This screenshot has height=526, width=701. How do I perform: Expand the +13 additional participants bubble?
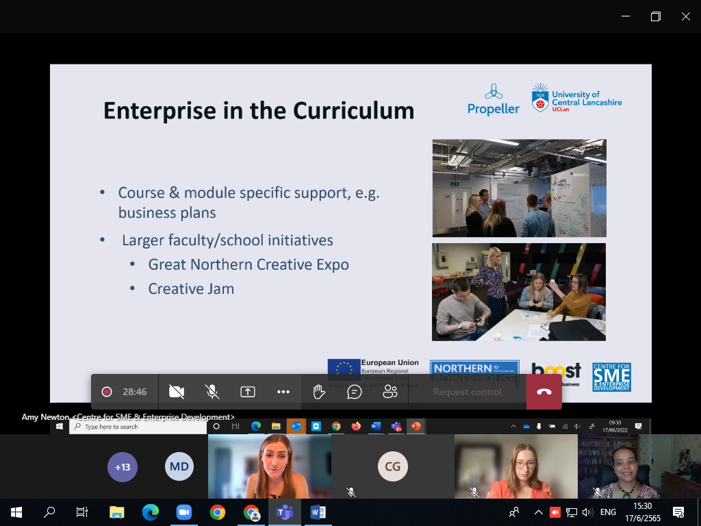click(x=123, y=467)
